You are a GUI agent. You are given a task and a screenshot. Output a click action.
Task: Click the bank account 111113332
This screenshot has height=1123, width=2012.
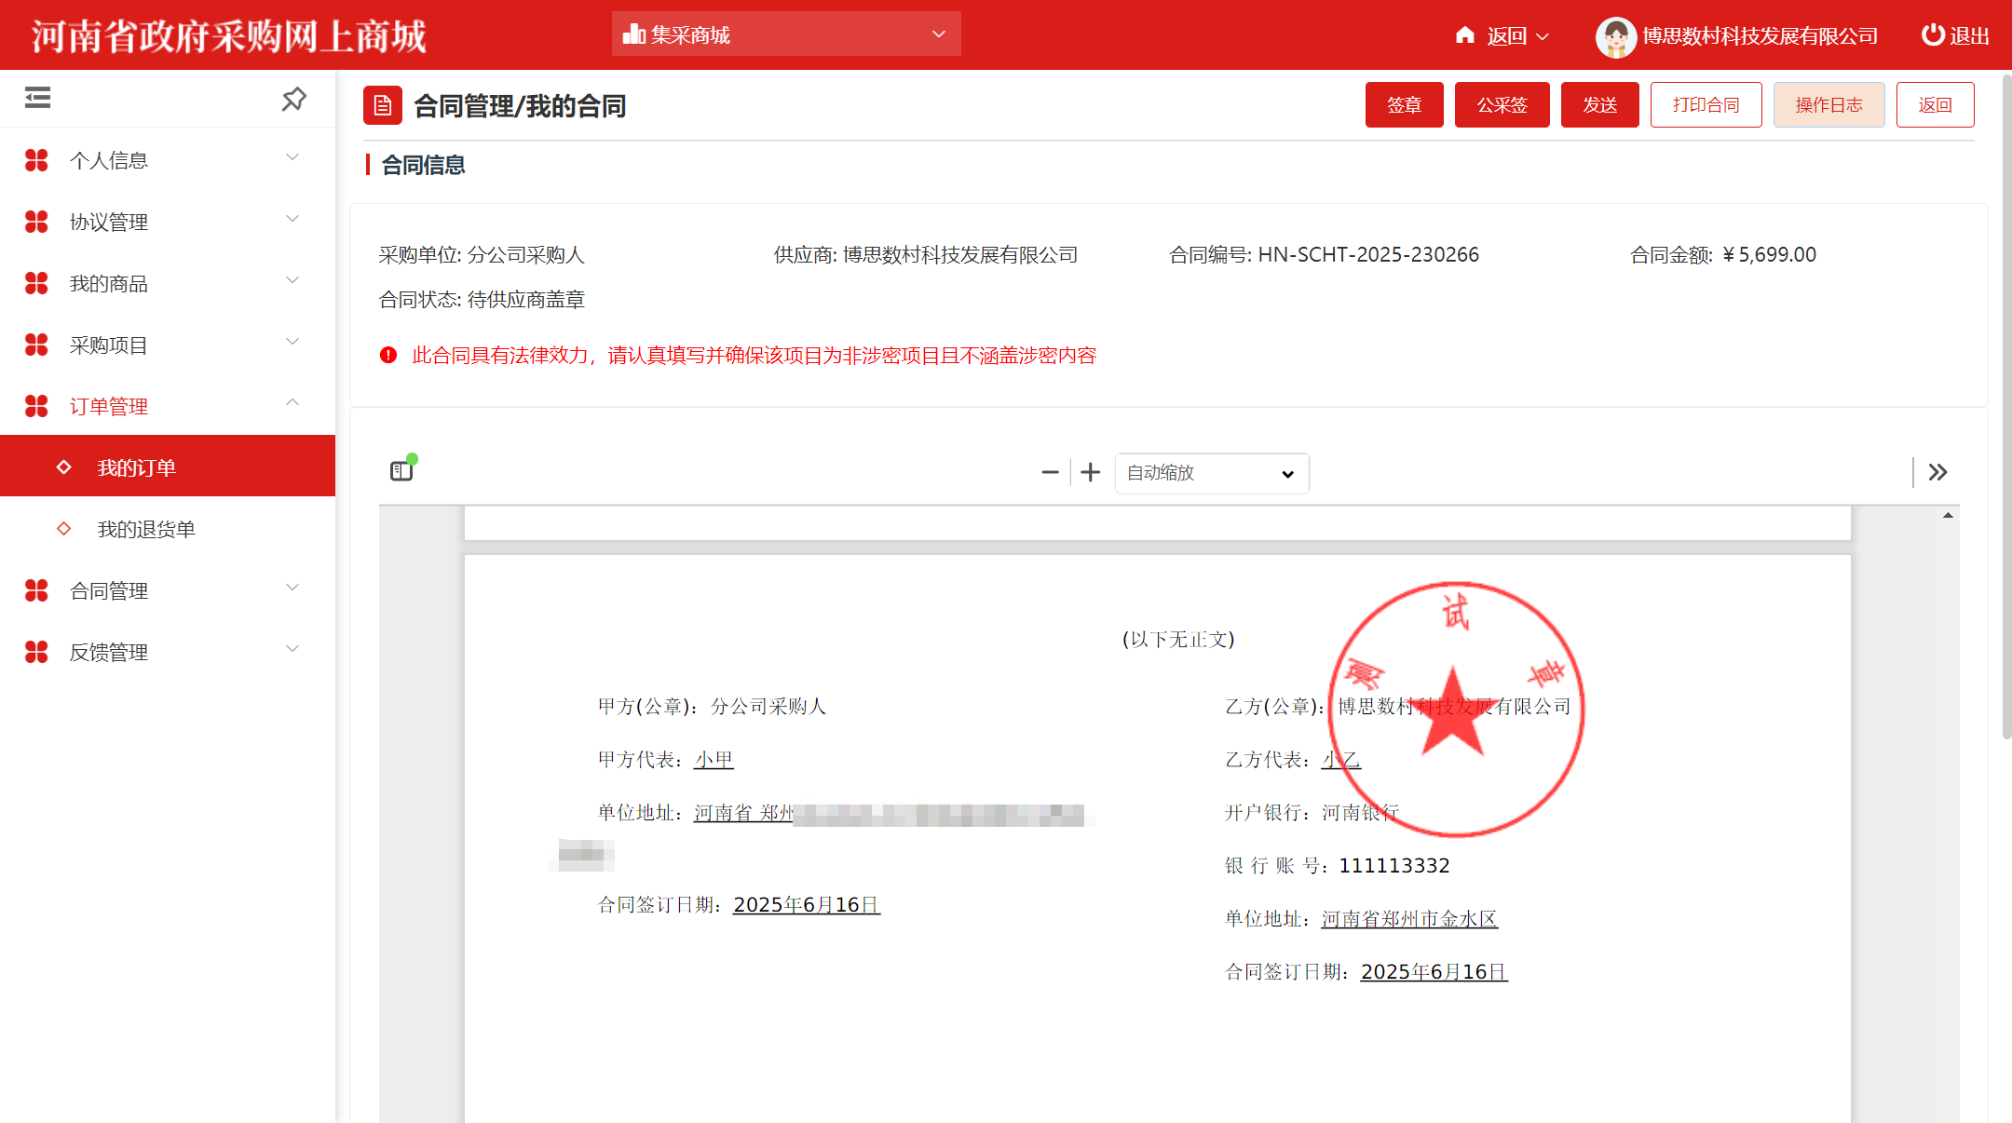tap(1394, 865)
